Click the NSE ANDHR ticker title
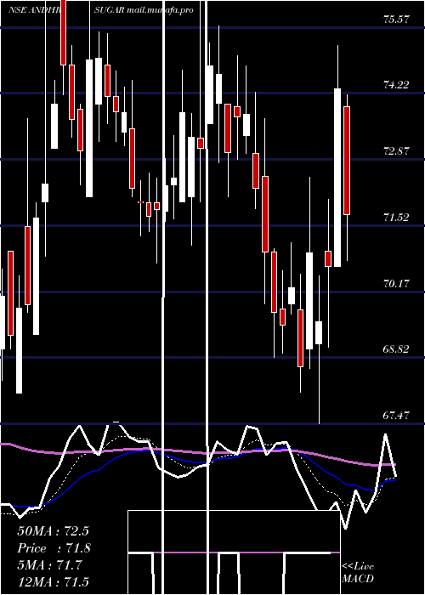 pyautogui.click(x=35, y=10)
